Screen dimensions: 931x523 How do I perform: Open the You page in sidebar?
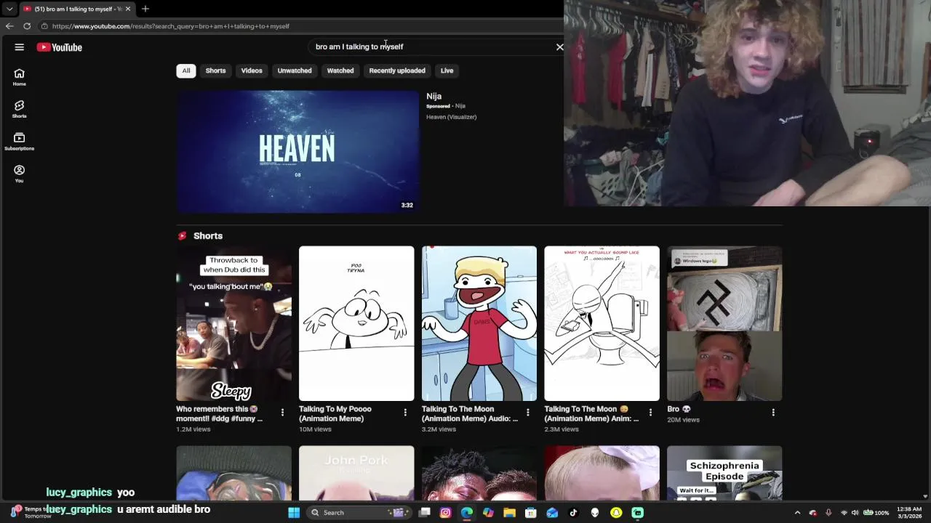tap(20, 174)
